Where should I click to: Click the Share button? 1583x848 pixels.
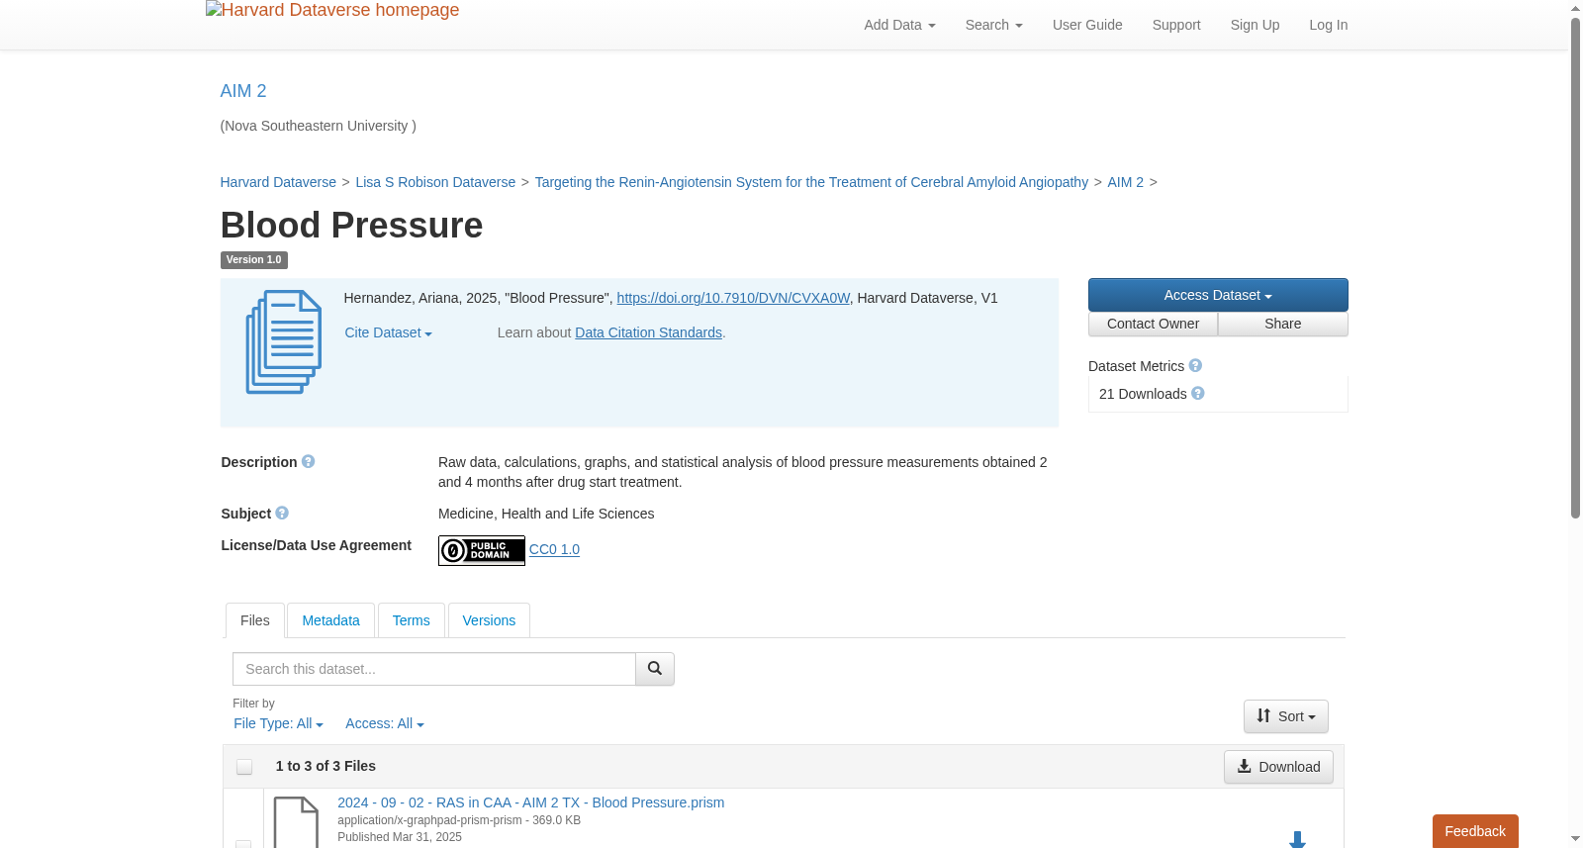(x=1283, y=324)
